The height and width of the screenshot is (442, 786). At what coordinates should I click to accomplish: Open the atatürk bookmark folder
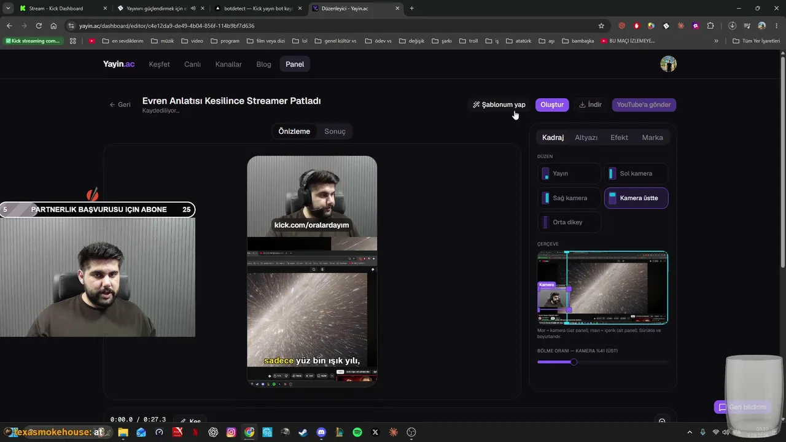click(x=518, y=41)
